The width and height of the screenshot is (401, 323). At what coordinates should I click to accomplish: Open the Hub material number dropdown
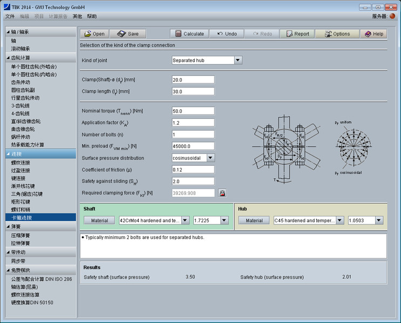point(379,220)
